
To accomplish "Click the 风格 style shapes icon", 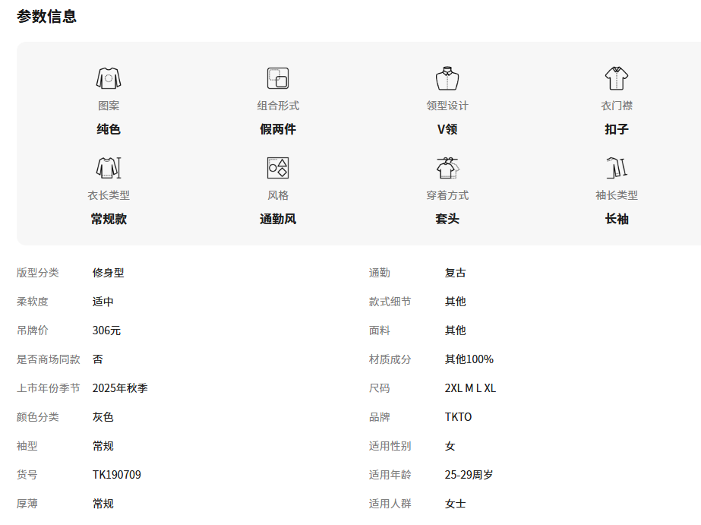I will (x=278, y=168).
